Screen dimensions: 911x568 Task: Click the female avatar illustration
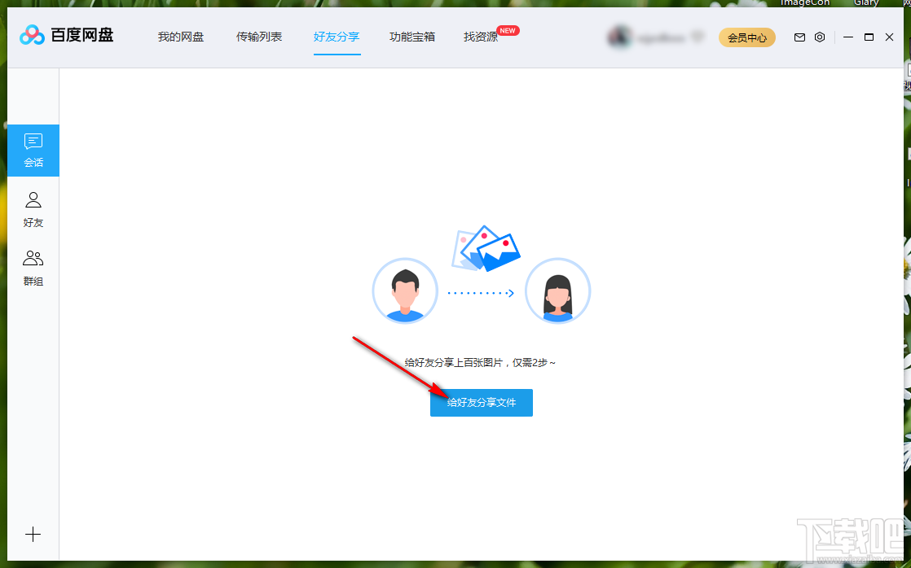coord(557,291)
